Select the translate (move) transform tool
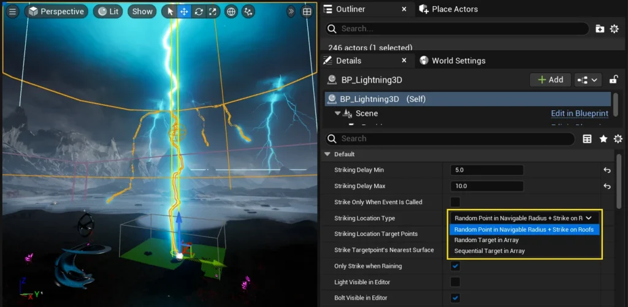The width and height of the screenshot is (628, 307). [x=184, y=12]
